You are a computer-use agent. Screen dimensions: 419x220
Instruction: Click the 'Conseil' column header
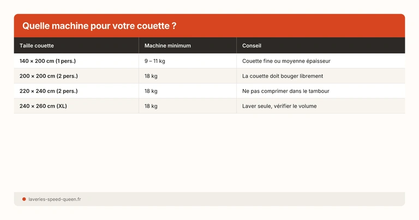pyautogui.click(x=252, y=46)
